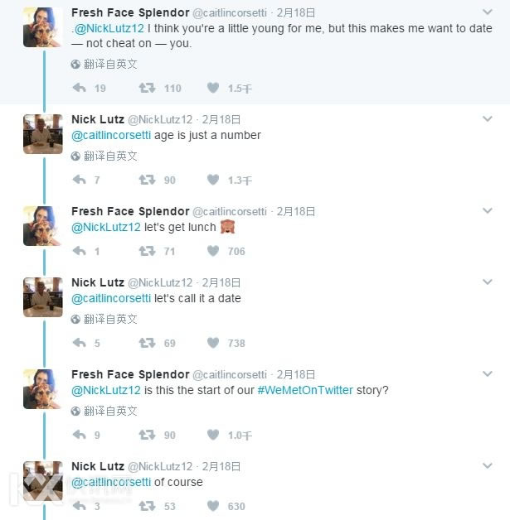Reply to the first tweet about dating

click(x=80, y=88)
